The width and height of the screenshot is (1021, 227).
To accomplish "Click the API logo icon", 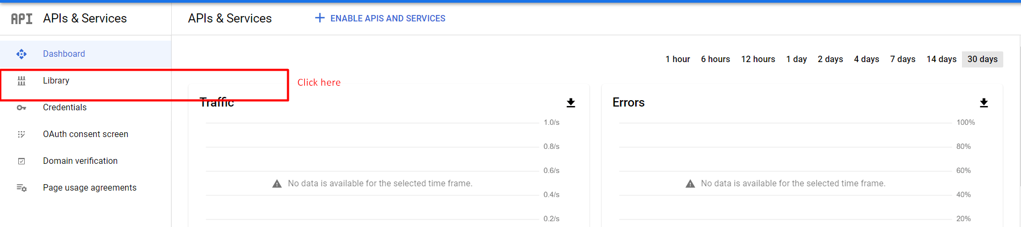I will point(21,19).
